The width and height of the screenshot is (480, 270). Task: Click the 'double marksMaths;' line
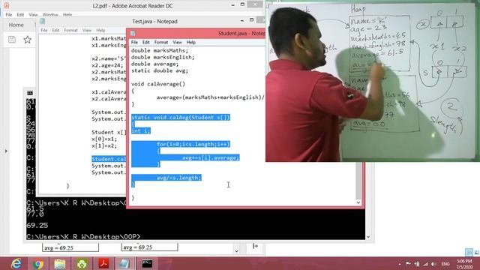[160, 50]
